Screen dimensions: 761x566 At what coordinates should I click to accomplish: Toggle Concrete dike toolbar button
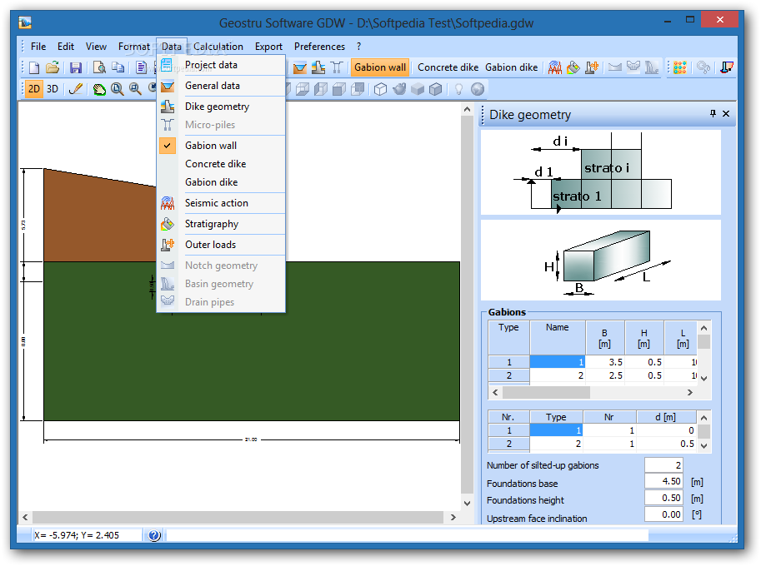(448, 67)
